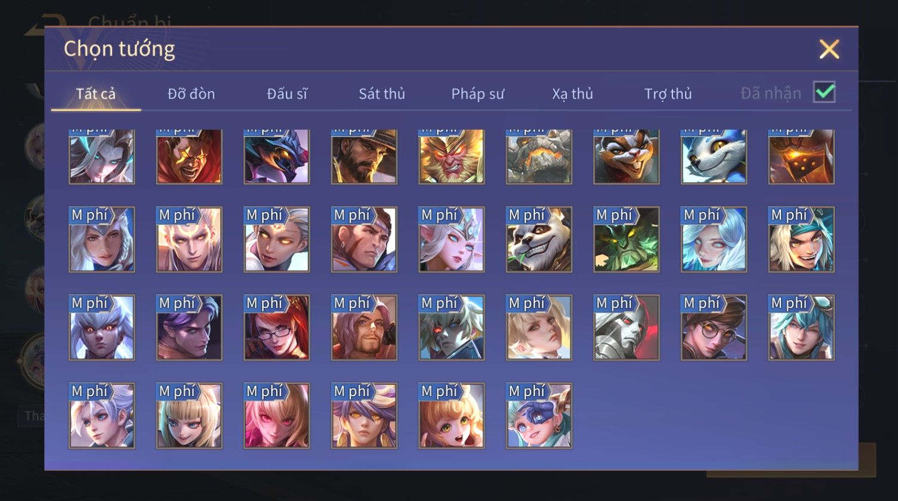Image resolution: width=898 pixels, height=501 pixels.
Task: Choose the red-haired hero with glasses
Action: pos(277,328)
